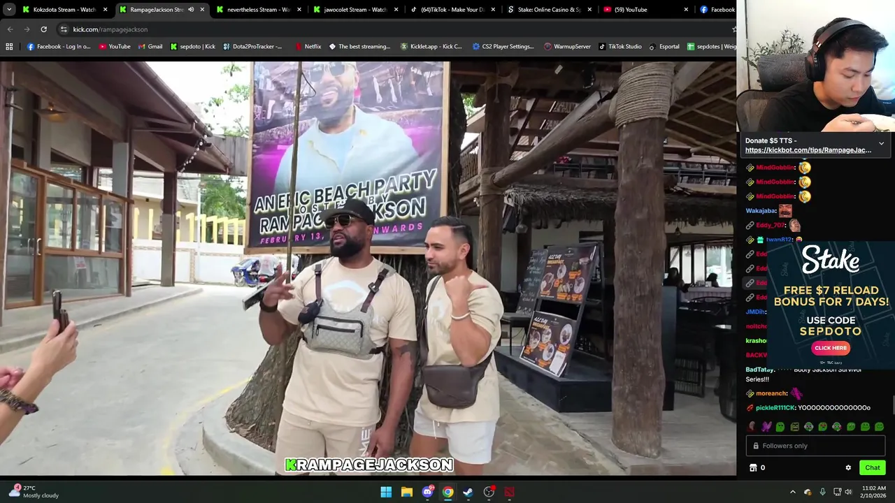Open Dota 2 from the taskbar
The image size is (895, 503).
coord(509,492)
